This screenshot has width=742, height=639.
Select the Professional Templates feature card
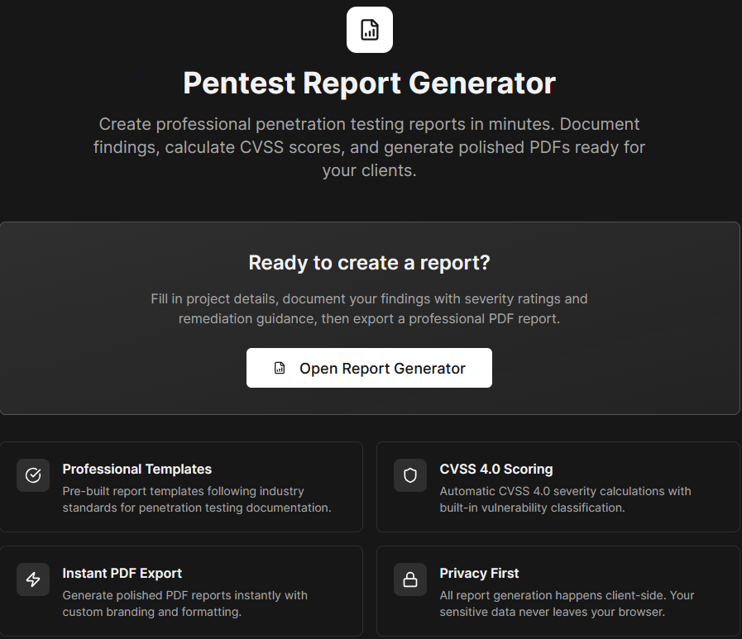pos(181,487)
